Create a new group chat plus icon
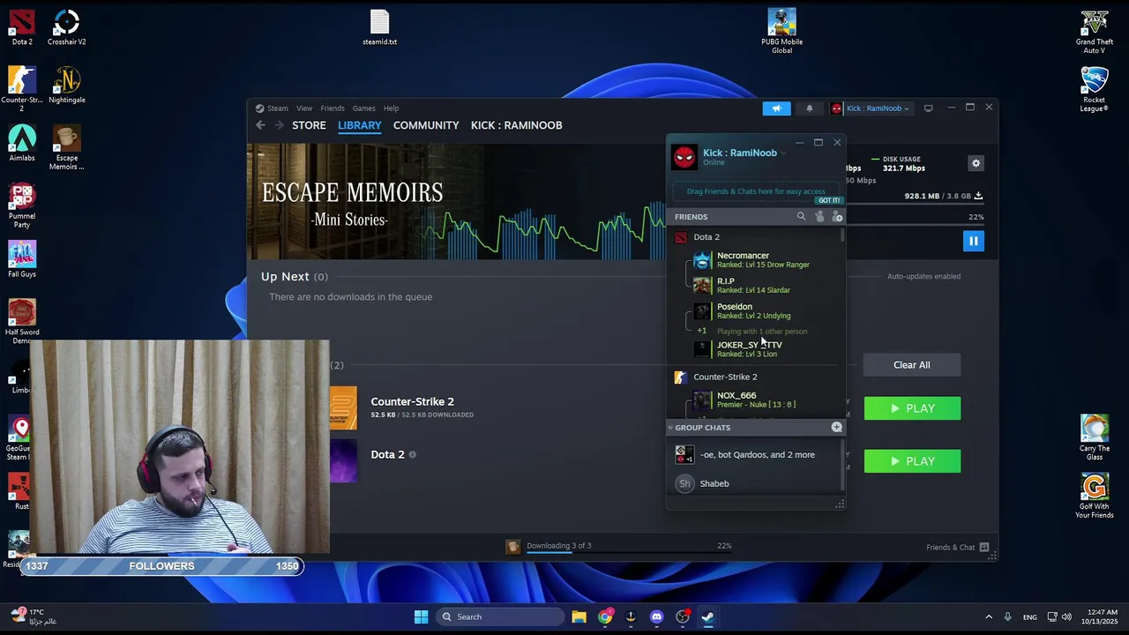The image size is (1129, 635). (836, 428)
